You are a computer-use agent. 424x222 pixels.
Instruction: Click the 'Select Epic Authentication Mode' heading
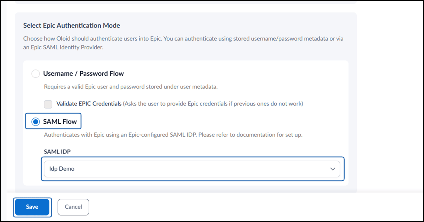click(71, 25)
